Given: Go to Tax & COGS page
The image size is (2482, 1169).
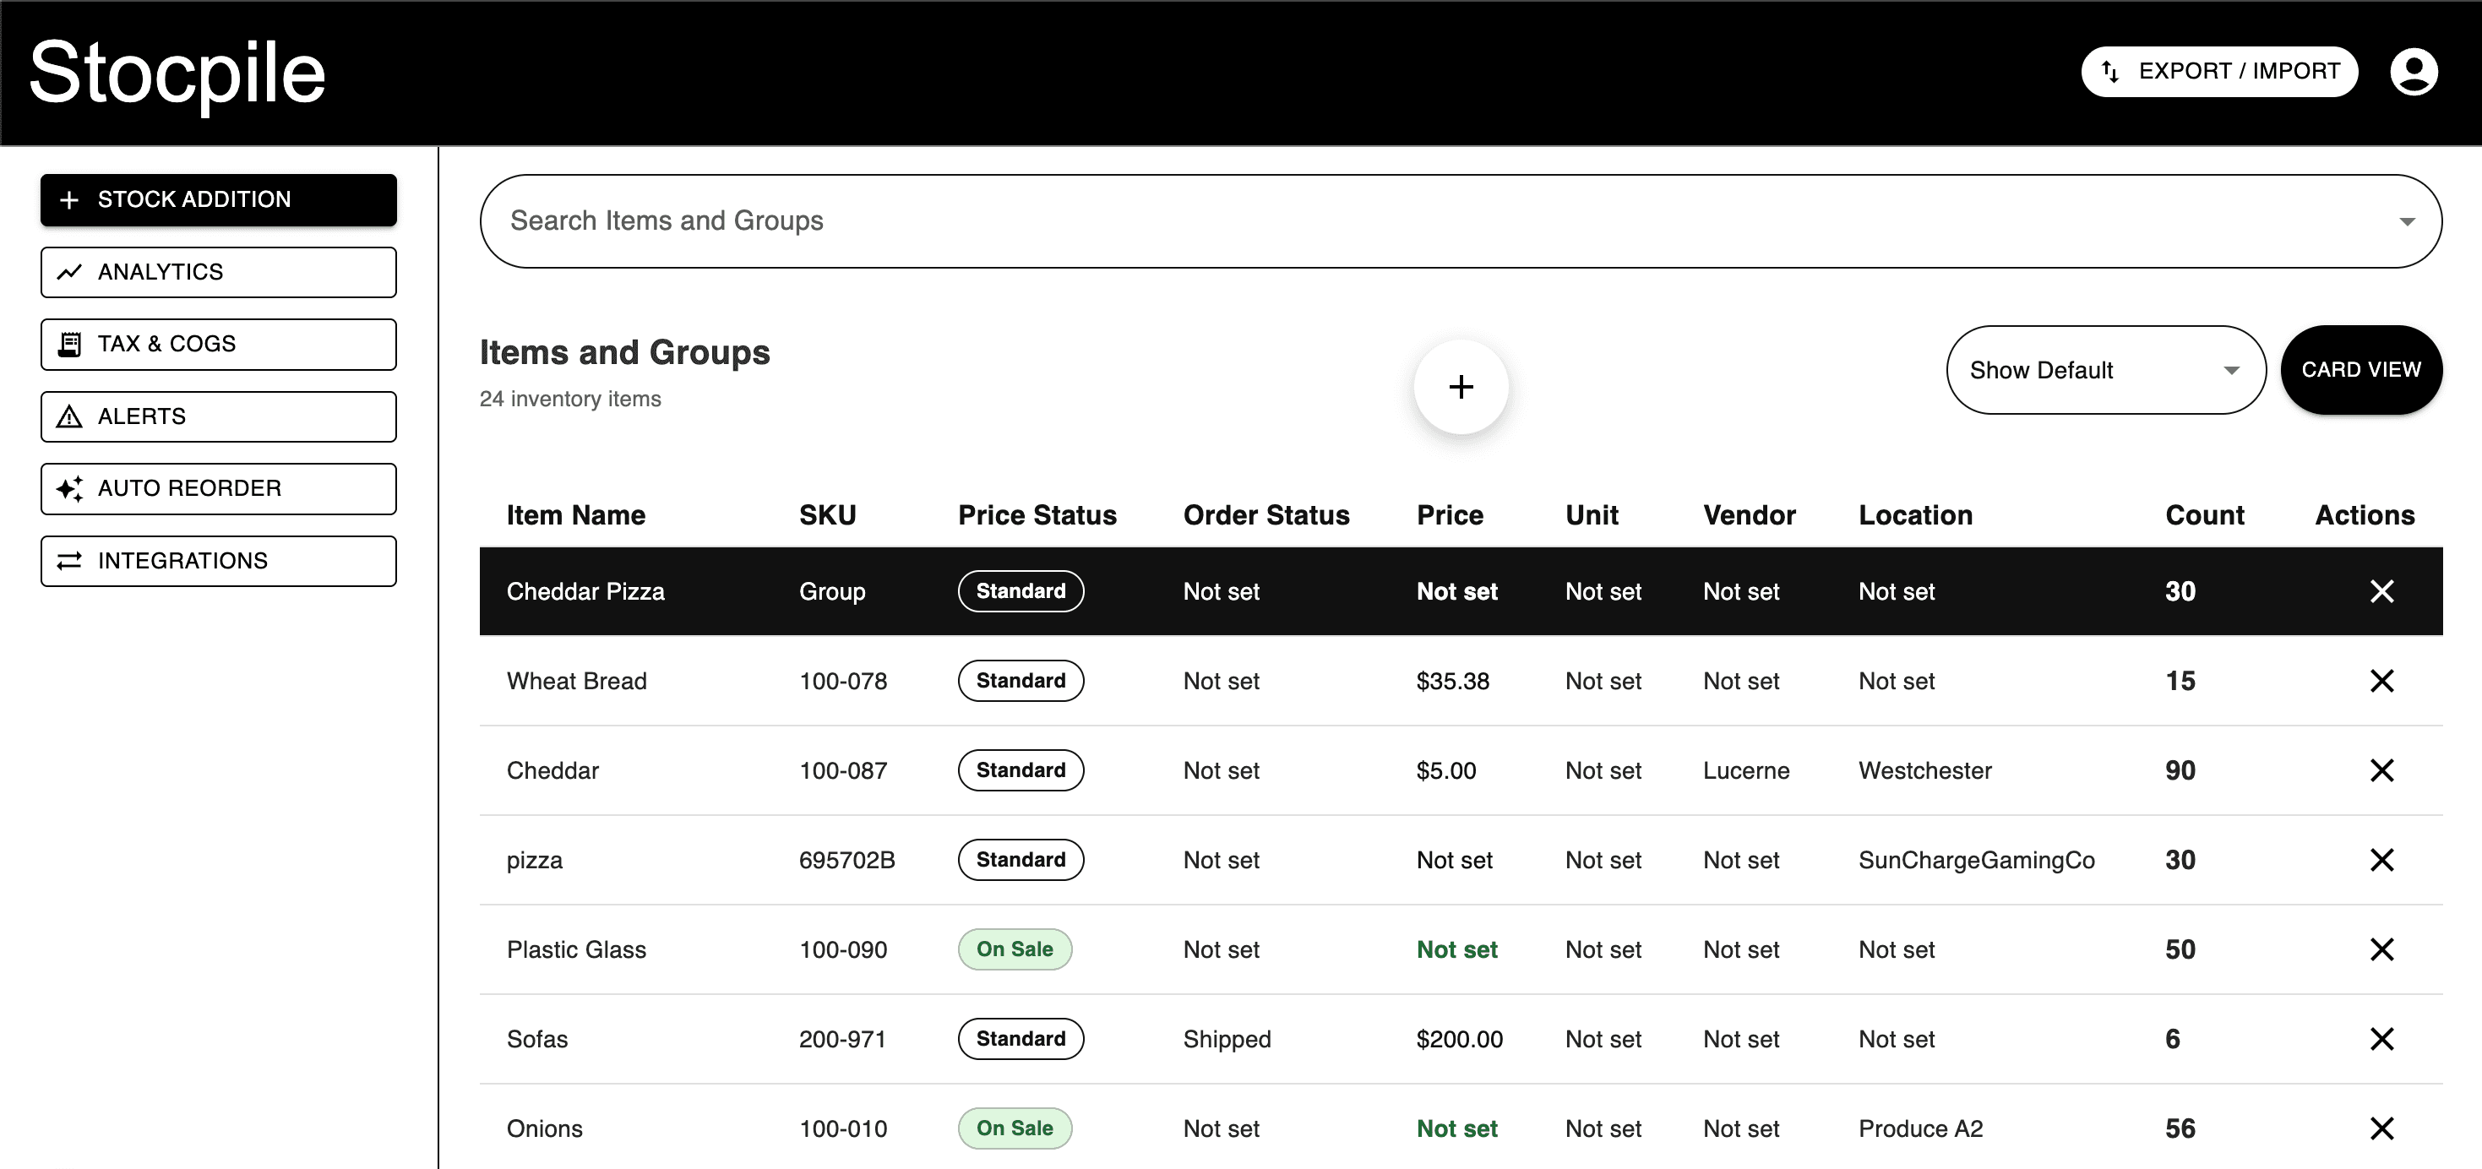Looking at the screenshot, I should point(219,344).
